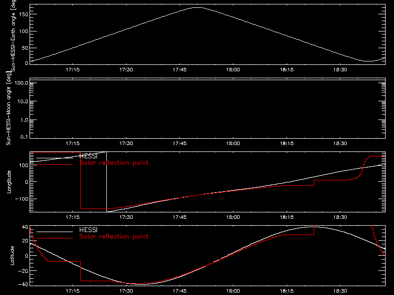Screen dimensions: 394x295
Task: Click '17:30' under the Latitude plot
Action: tap(126, 291)
